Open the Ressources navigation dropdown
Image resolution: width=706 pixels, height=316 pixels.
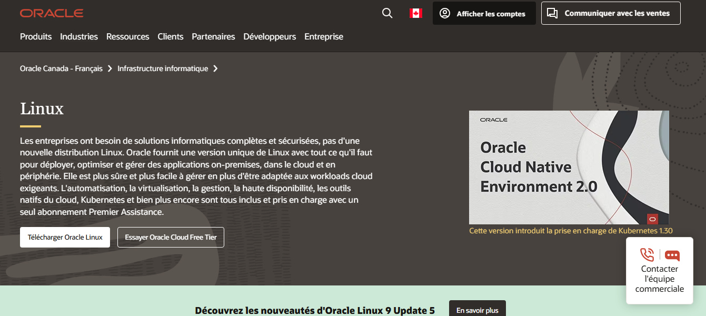(x=127, y=36)
